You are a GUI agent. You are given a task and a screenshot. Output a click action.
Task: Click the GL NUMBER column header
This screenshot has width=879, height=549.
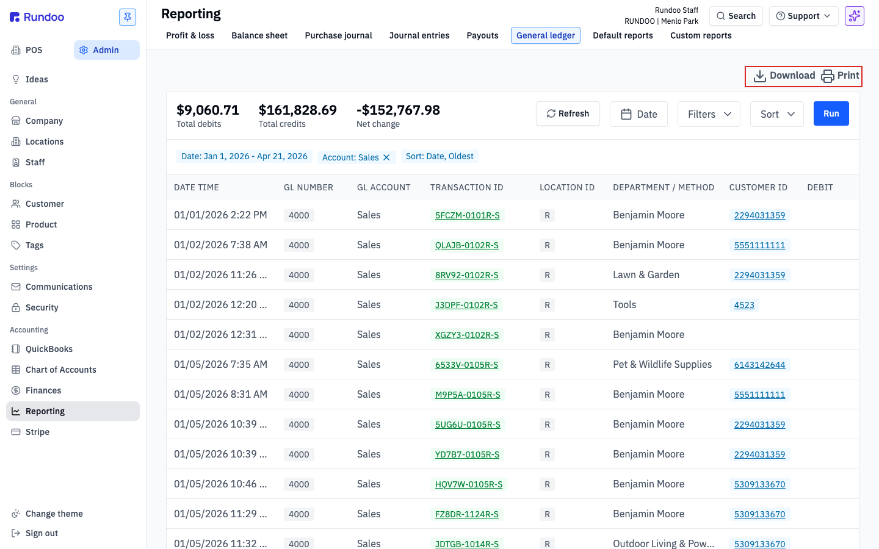308,187
